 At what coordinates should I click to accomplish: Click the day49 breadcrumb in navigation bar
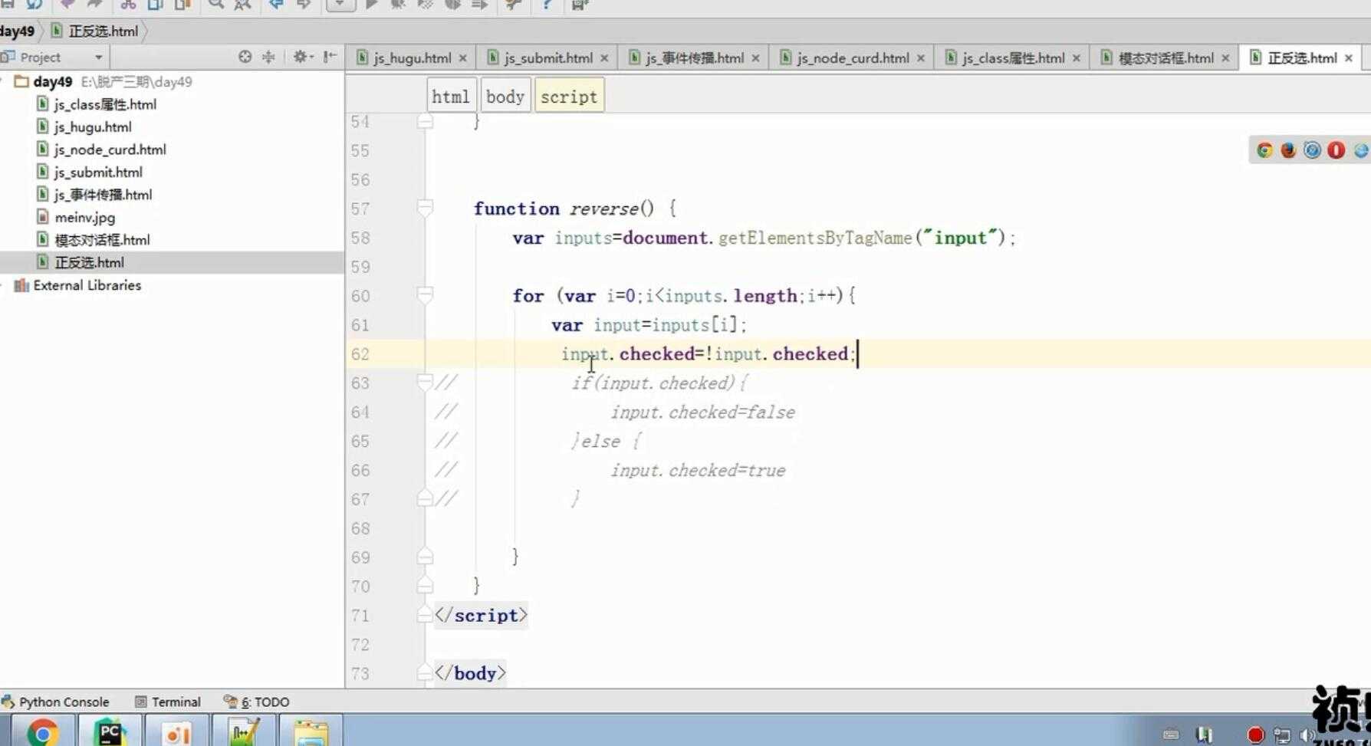(17, 31)
